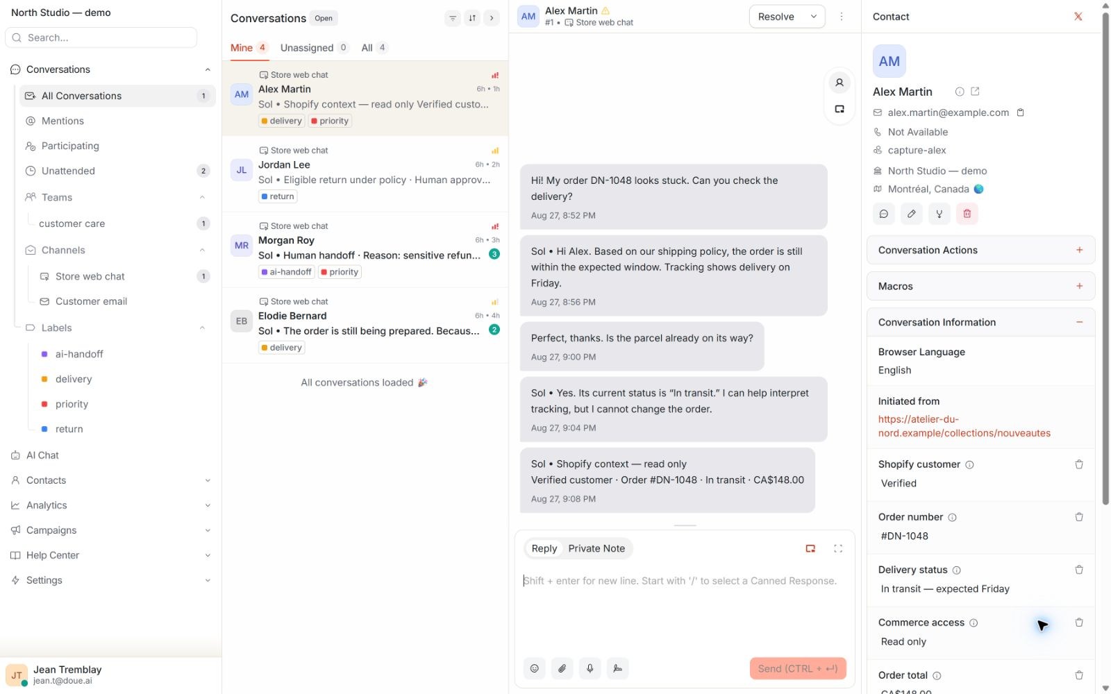
Task: Click the Send button
Action: pyautogui.click(x=798, y=668)
